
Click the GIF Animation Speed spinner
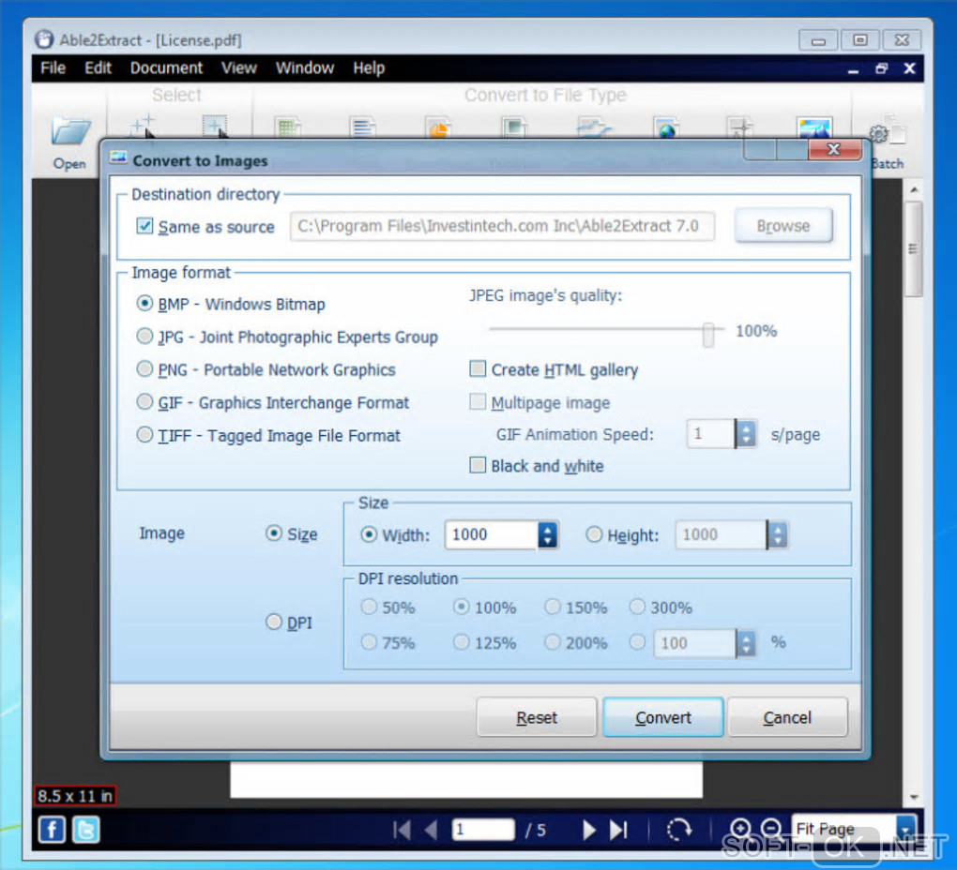pyautogui.click(x=746, y=434)
